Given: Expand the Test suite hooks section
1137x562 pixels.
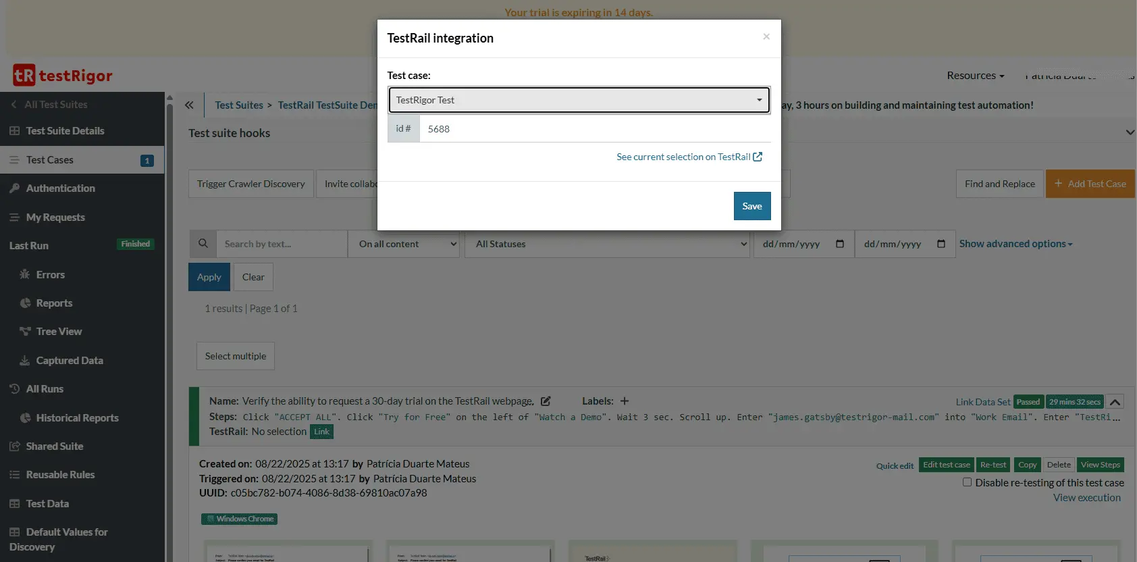Looking at the screenshot, I should [1130, 132].
